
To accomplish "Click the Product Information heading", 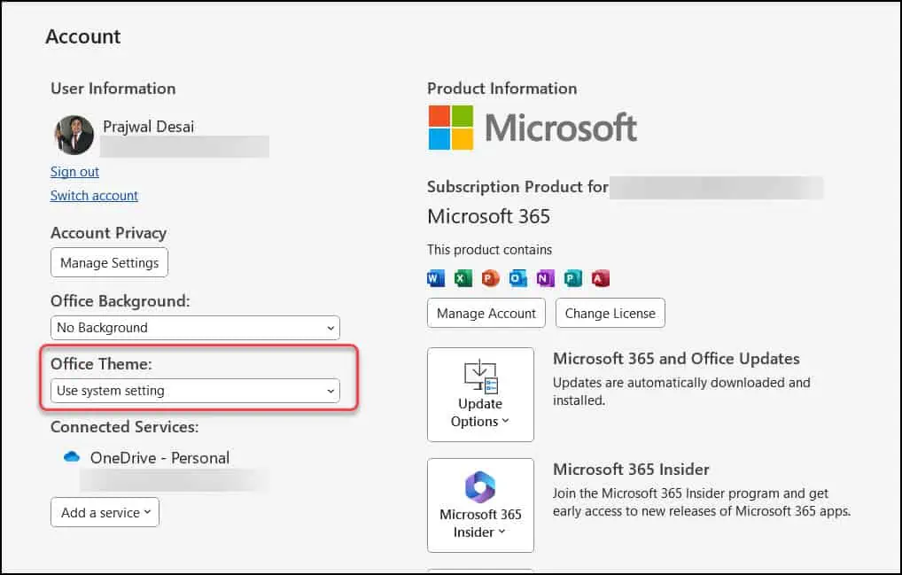I will coord(502,89).
